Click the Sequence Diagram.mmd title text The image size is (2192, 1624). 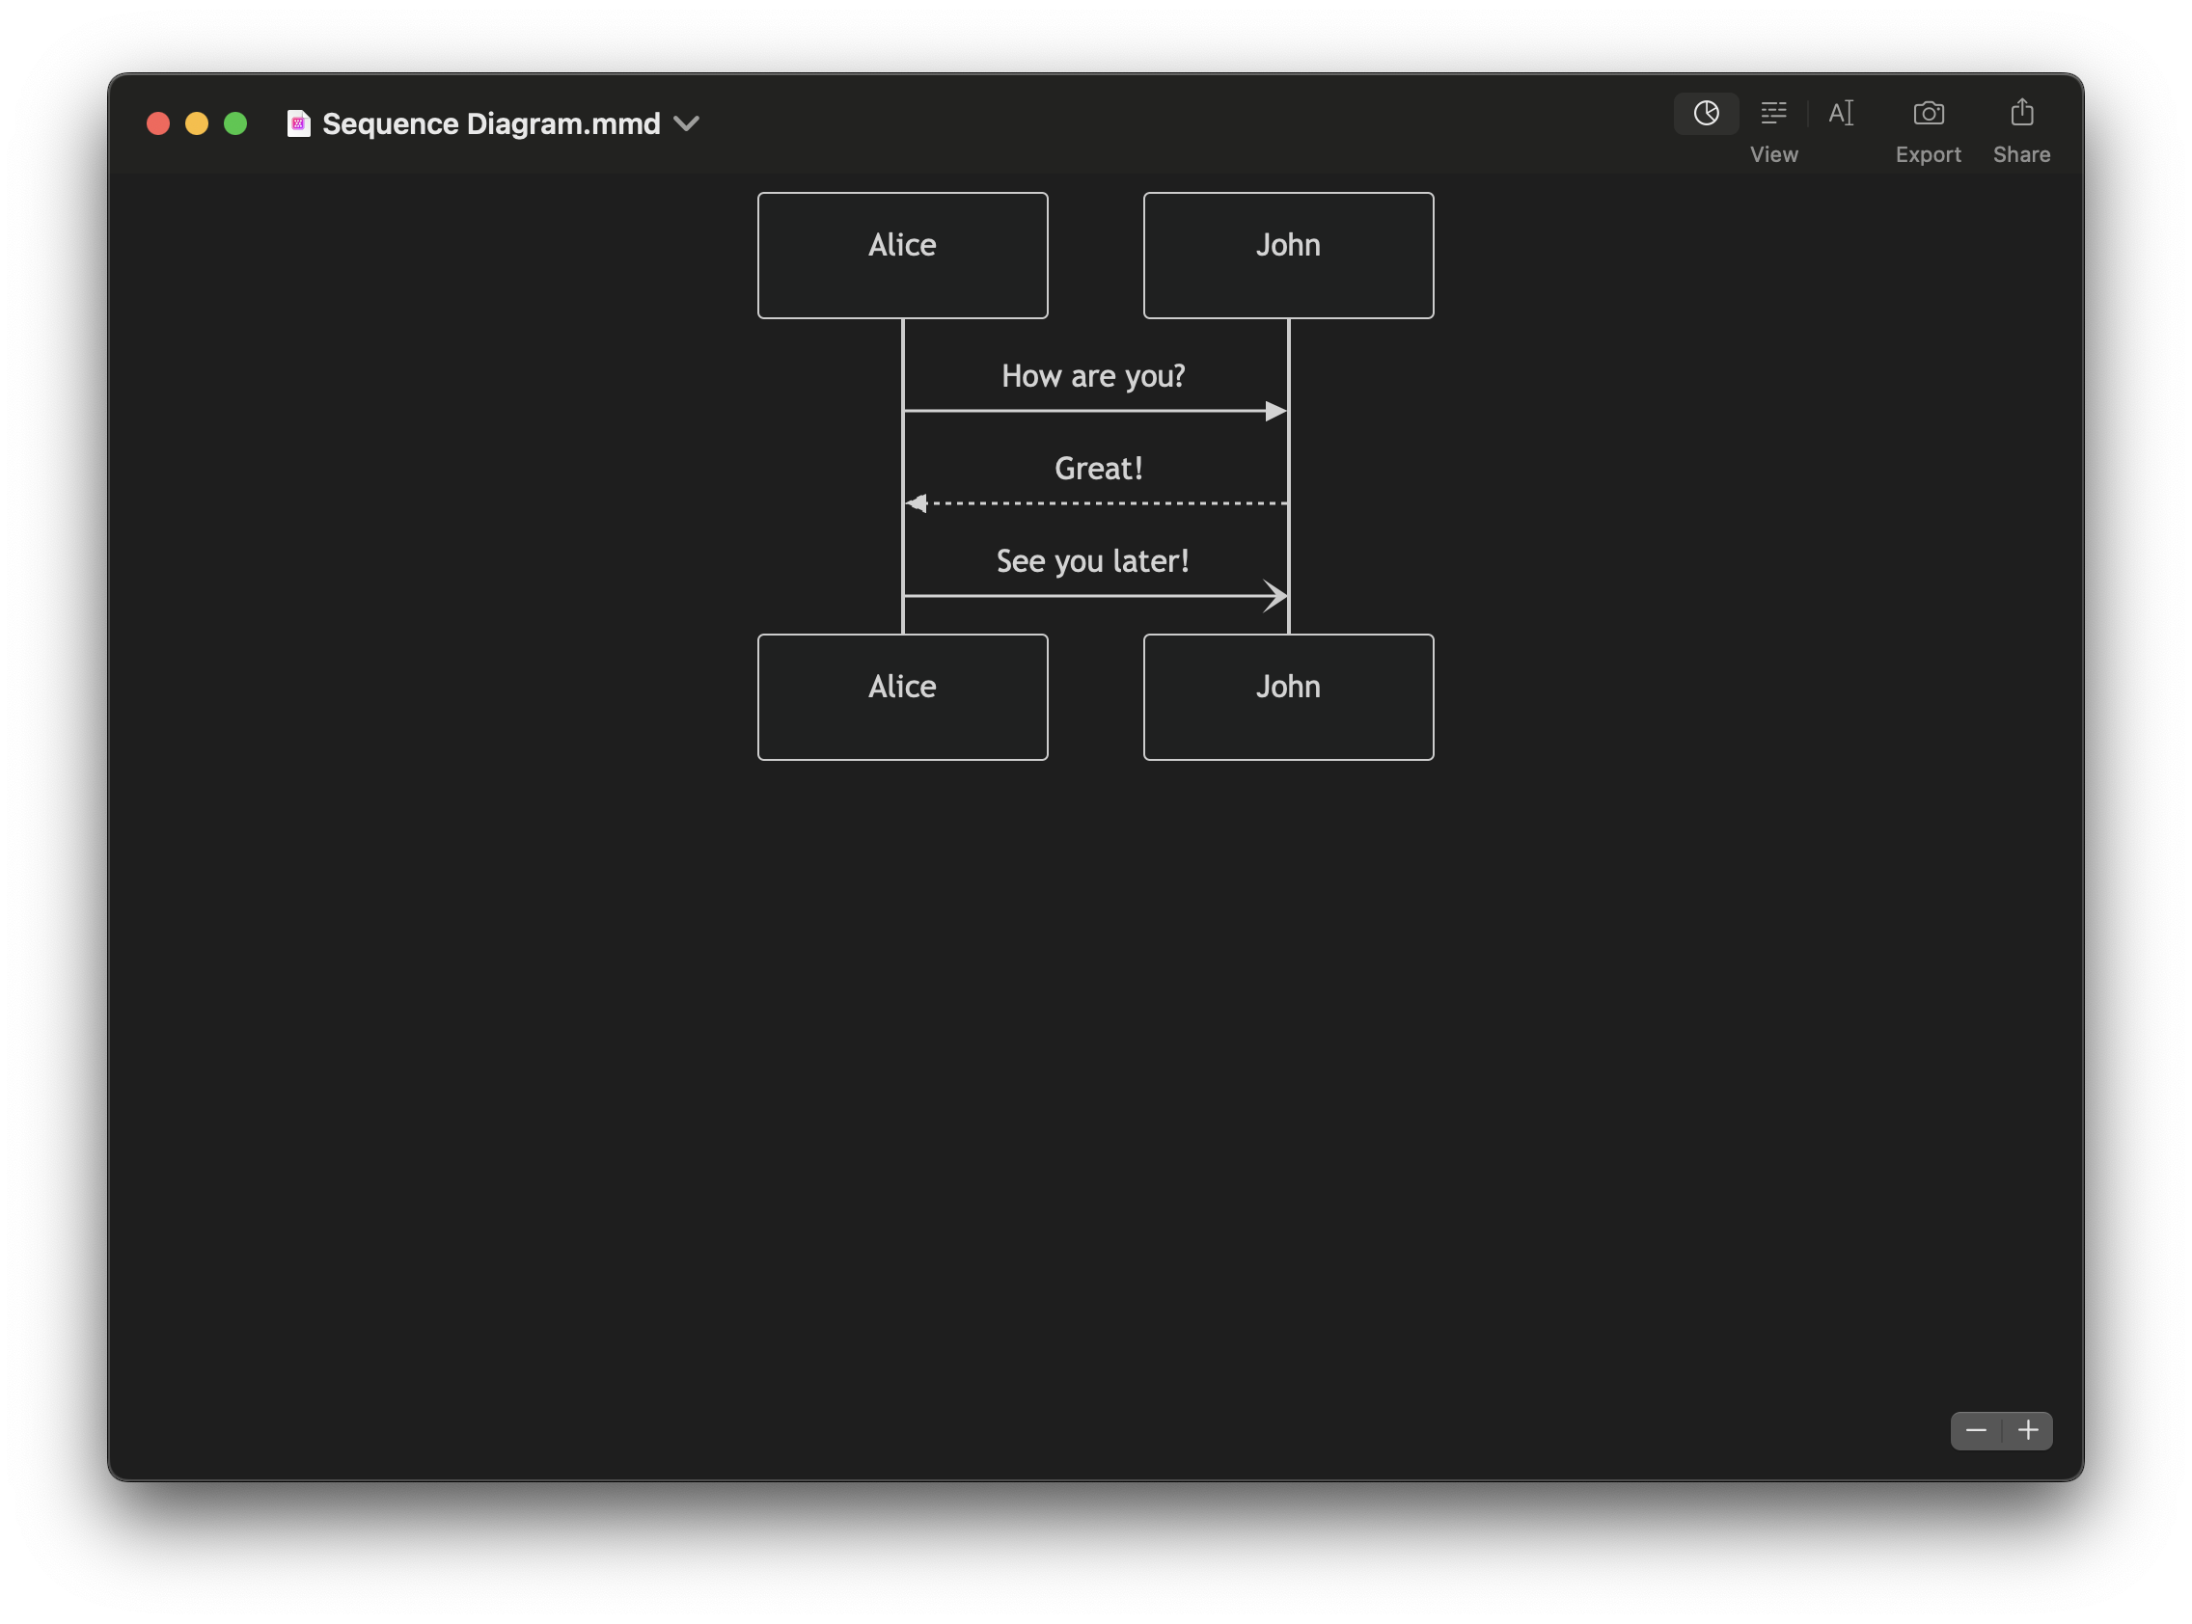coord(491,123)
